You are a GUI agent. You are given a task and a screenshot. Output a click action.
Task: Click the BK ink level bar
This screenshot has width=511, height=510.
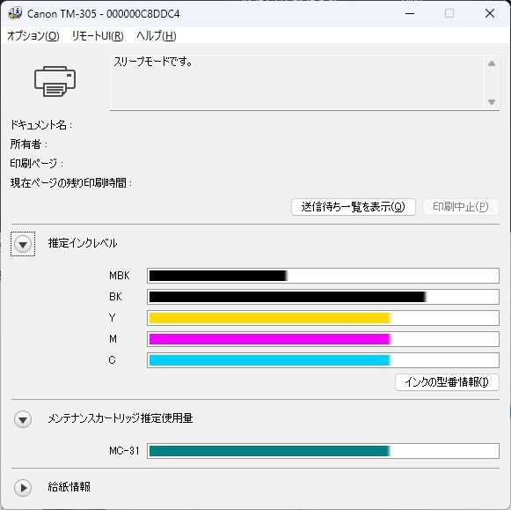point(323,297)
